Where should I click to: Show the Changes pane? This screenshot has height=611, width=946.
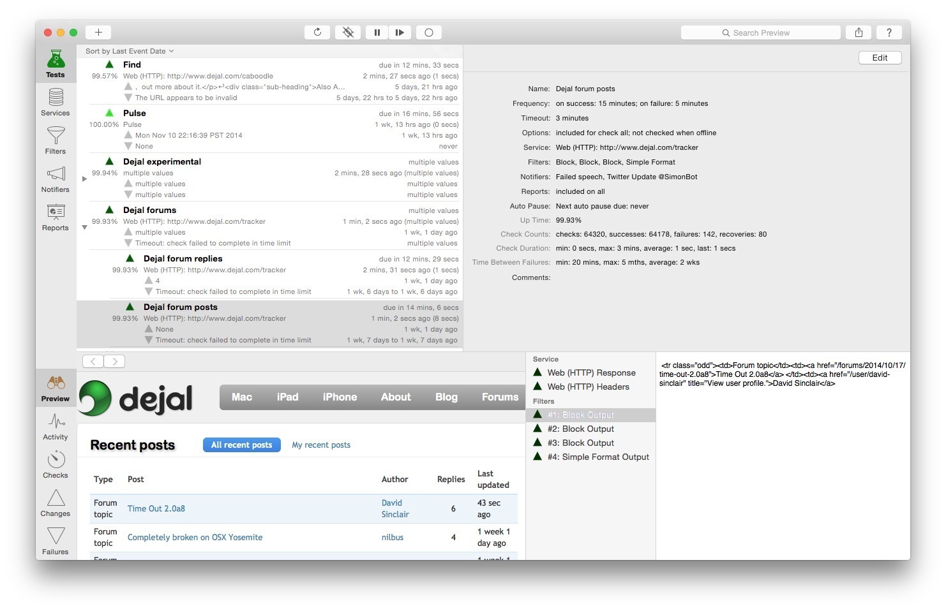56,503
